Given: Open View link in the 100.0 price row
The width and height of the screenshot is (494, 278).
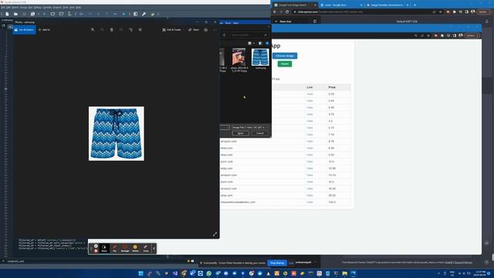Looking at the screenshot, I should click(x=310, y=202).
